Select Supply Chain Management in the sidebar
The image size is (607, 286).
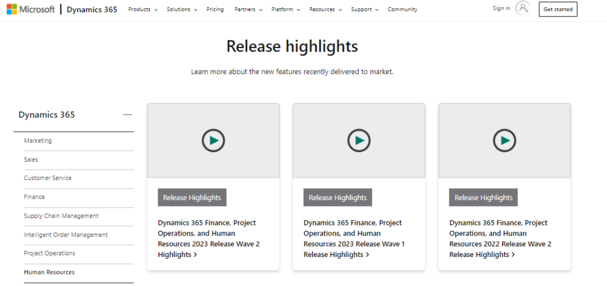[61, 216]
